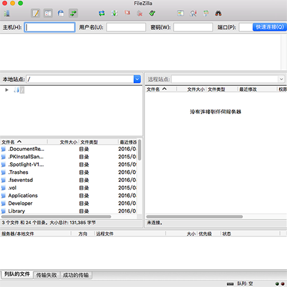Viewport: 287px width, 287px height.
Task: Select the .vol folder row
Action: pos(68,188)
